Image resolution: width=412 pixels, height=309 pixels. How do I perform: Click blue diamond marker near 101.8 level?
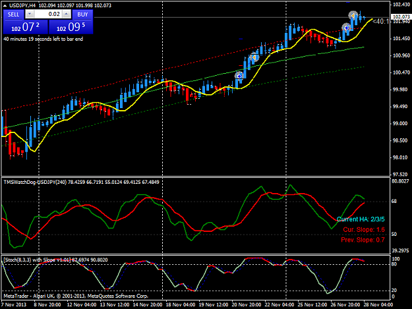click(x=347, y=28)
